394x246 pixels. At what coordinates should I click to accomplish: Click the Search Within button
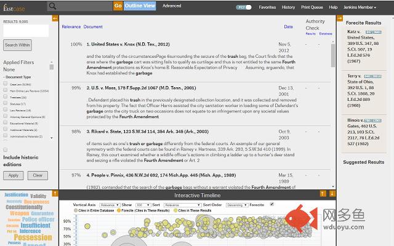click(17, 45)
